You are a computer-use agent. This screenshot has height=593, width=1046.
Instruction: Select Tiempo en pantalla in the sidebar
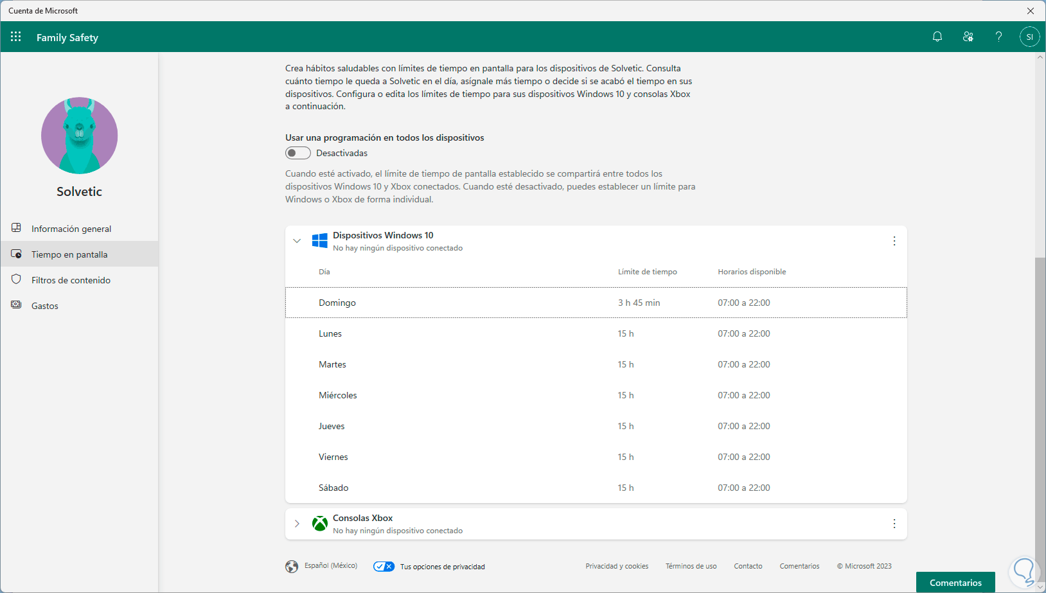[x=80, y=254]
